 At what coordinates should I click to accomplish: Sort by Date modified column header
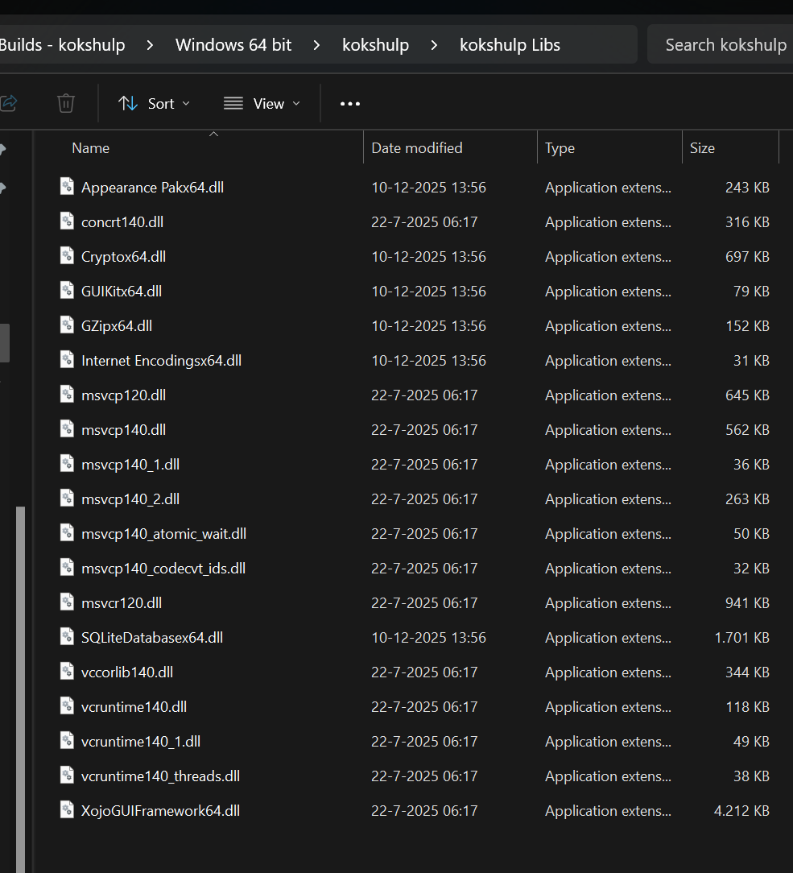click(417, 148)
